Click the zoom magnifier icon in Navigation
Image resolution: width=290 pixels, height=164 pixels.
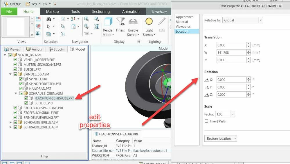[63, 19]
